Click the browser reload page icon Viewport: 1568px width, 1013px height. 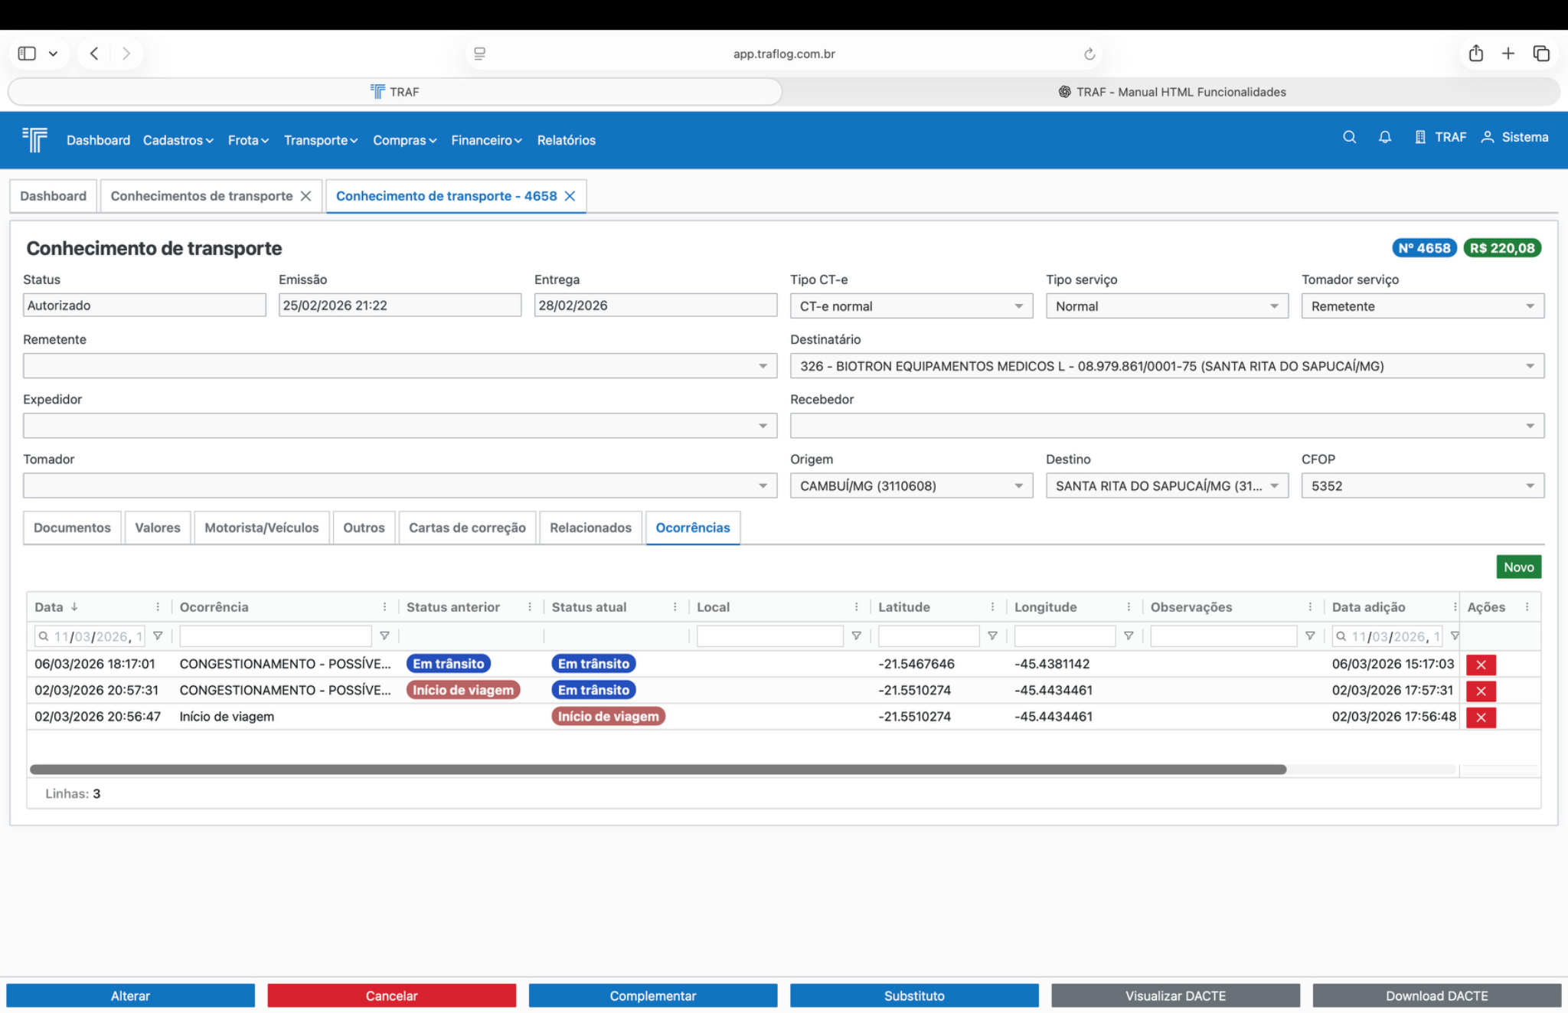pos(1089,54)
